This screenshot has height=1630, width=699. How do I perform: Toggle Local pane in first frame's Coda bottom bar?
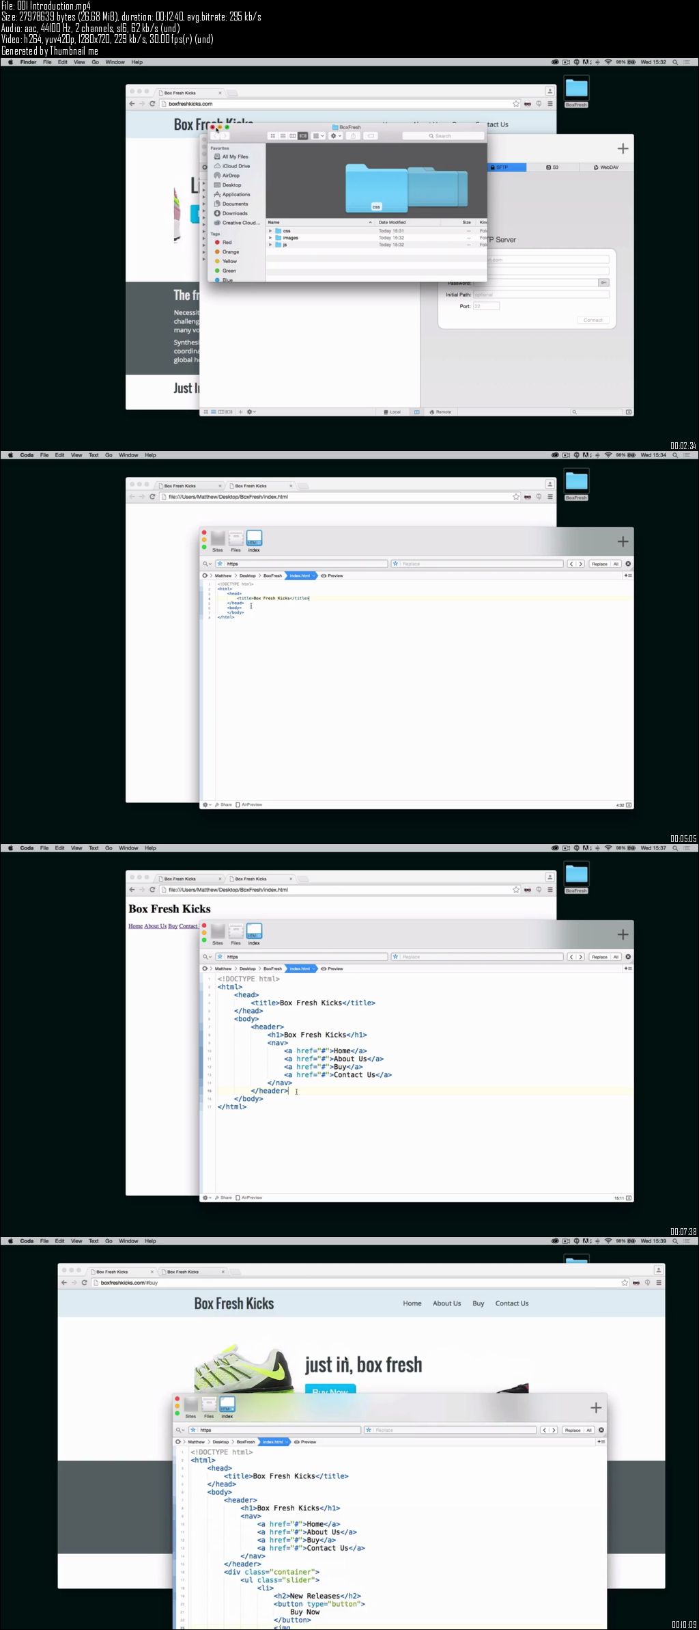[392, 412]
